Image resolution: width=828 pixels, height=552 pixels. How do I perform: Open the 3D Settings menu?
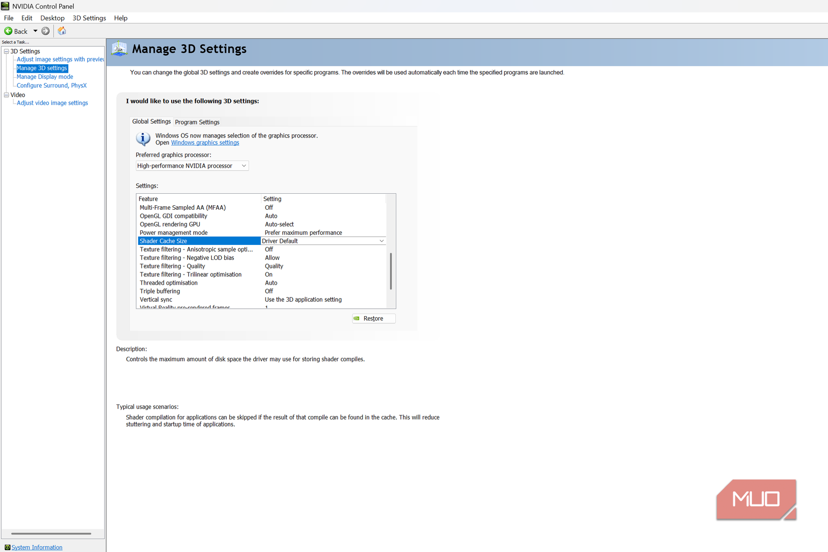tap(89, 18)
